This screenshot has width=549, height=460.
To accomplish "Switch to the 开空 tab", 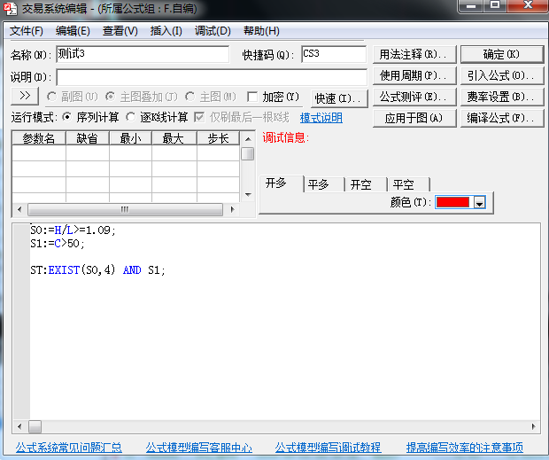I will pyautogui.click(x=367, y=184).
